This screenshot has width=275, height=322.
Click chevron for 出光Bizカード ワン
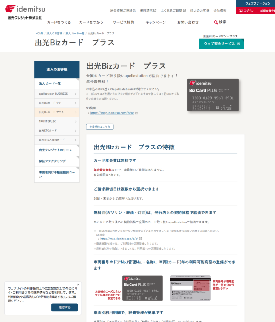(76, 103)
